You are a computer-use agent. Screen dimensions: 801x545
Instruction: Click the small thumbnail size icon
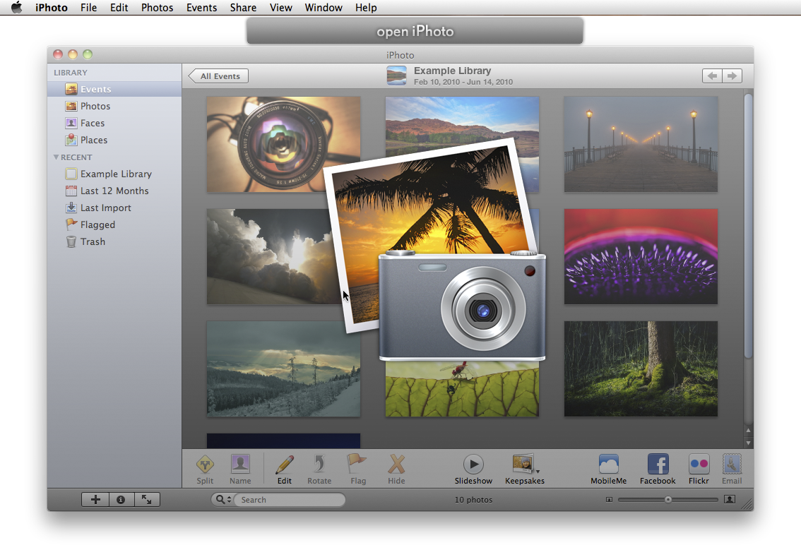pos(609,500)
